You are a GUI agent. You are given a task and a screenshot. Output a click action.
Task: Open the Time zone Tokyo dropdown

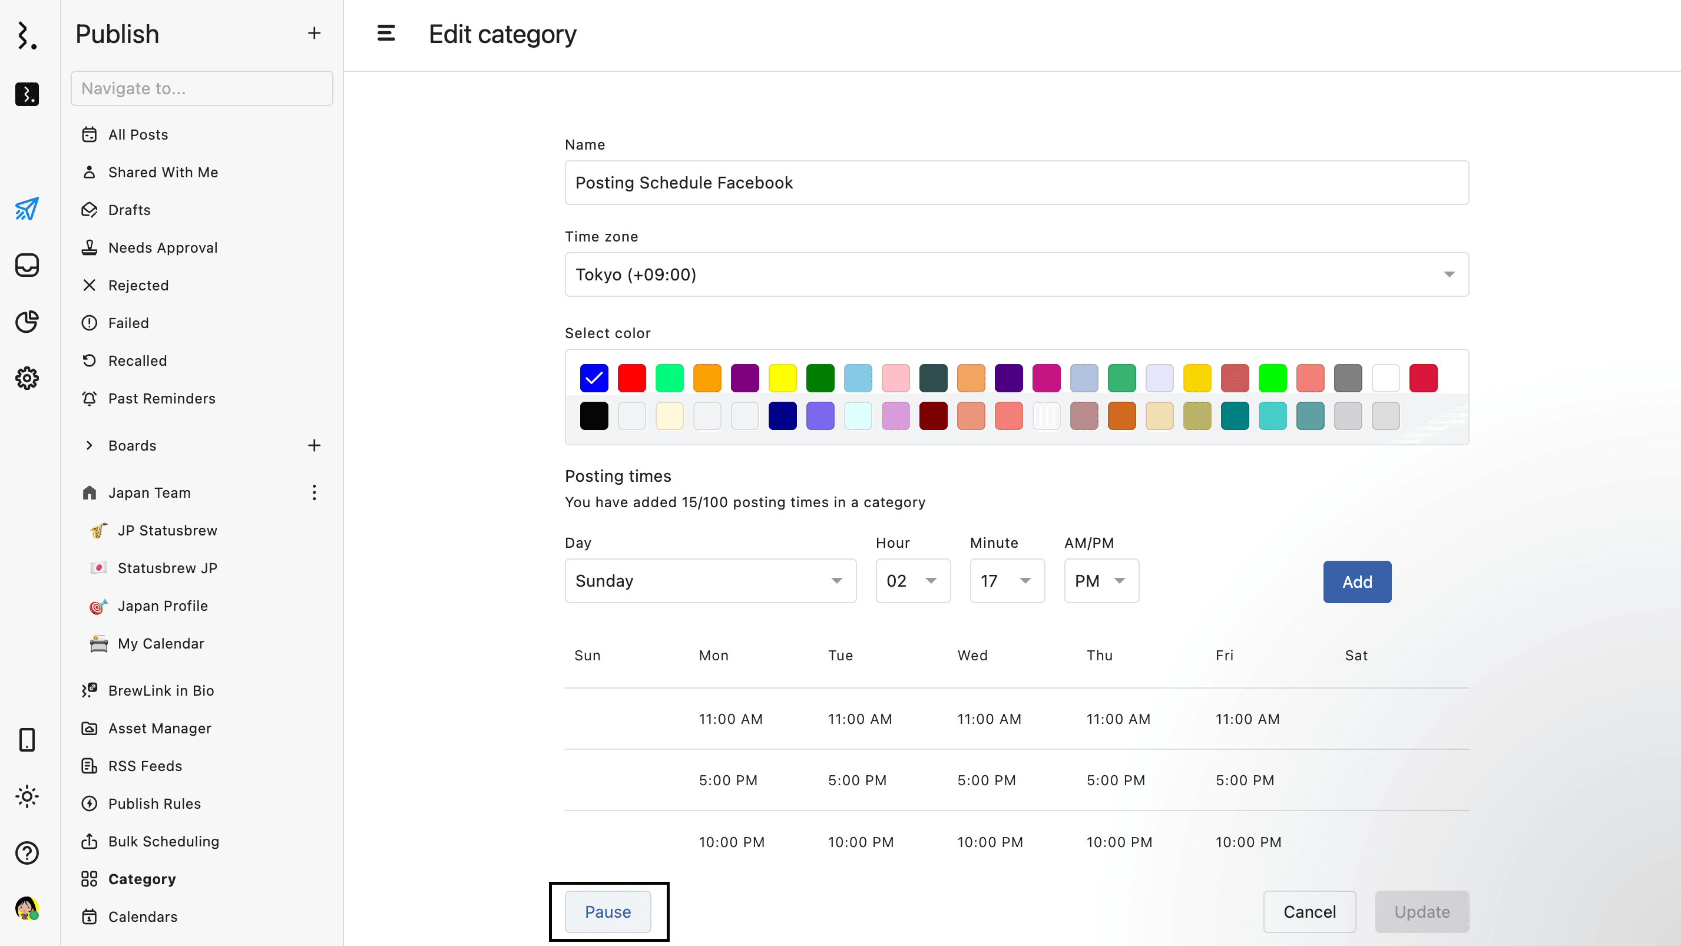click(x=1016, y=274)
